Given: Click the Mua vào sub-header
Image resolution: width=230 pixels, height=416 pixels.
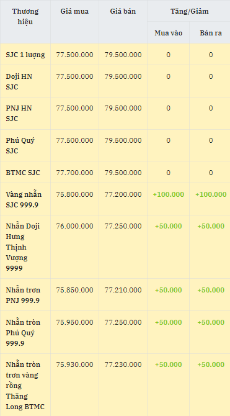Looking at the screenshot, I should pos(168,33).
